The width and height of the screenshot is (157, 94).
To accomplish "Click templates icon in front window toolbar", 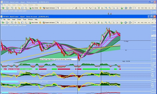I will [130, 23].
